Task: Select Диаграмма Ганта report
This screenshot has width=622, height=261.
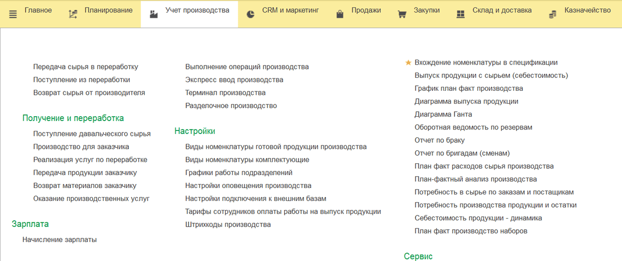Action: 443,115
